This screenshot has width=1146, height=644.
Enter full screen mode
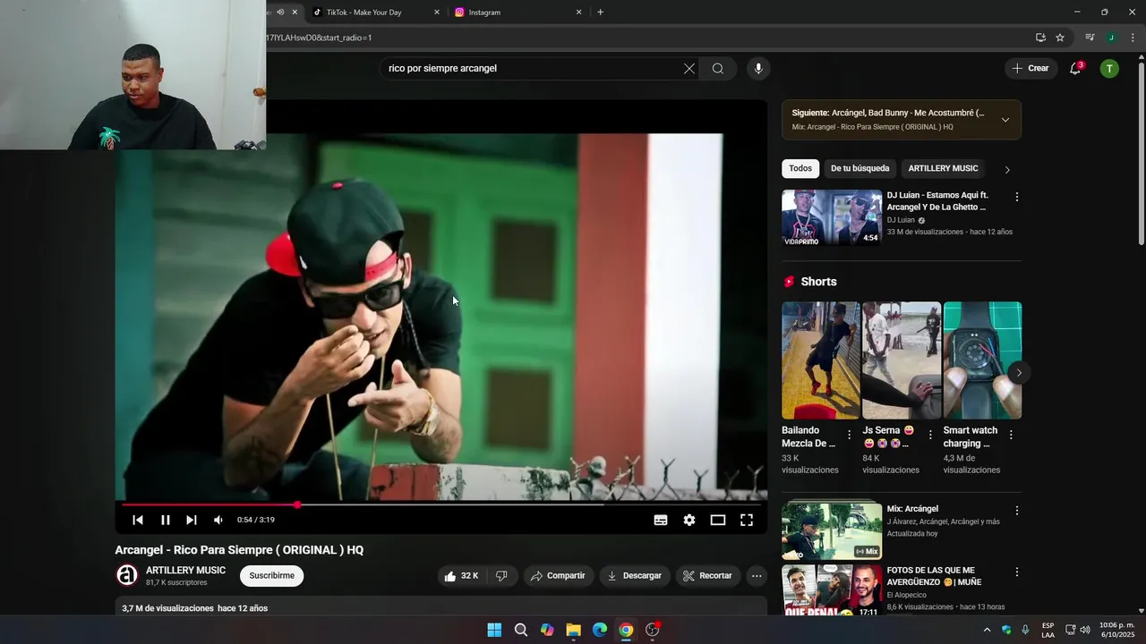click(x=747, y=520)
